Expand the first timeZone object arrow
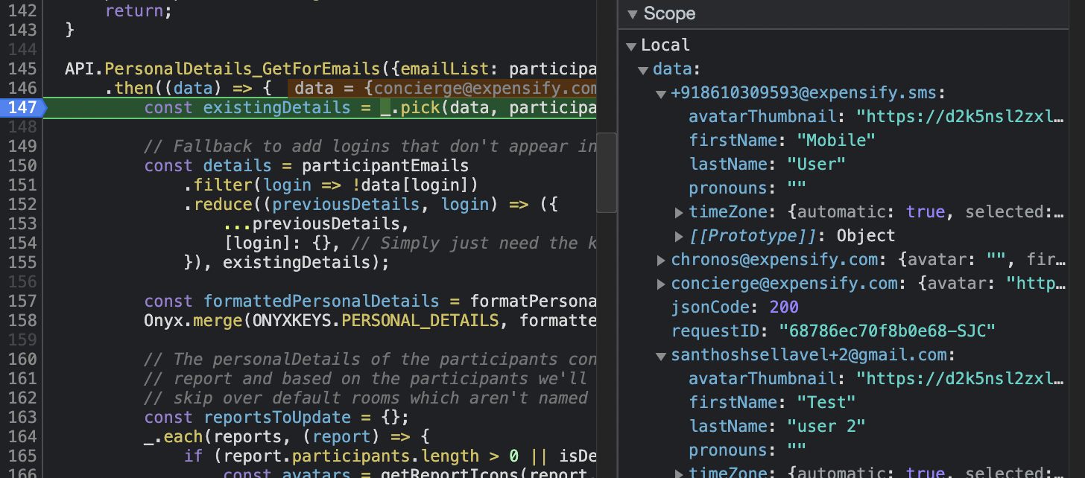Screen dimensions: 1085x478 click(x=679, y=213)
